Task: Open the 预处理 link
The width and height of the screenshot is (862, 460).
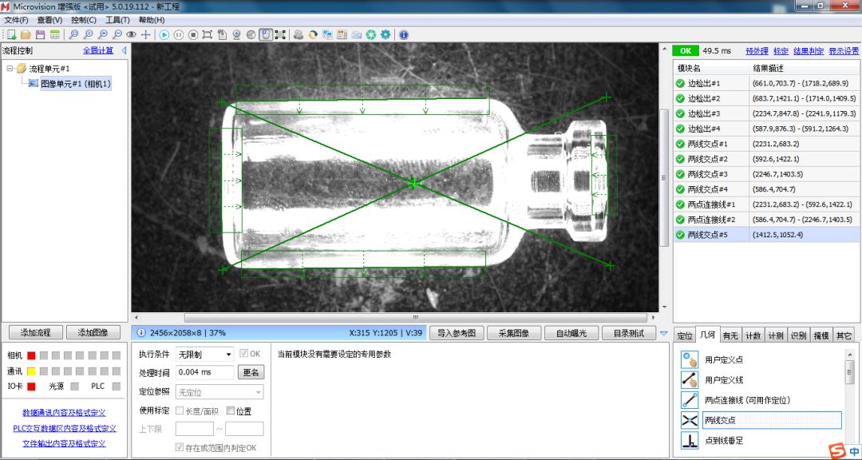Action: pos(757,51)
